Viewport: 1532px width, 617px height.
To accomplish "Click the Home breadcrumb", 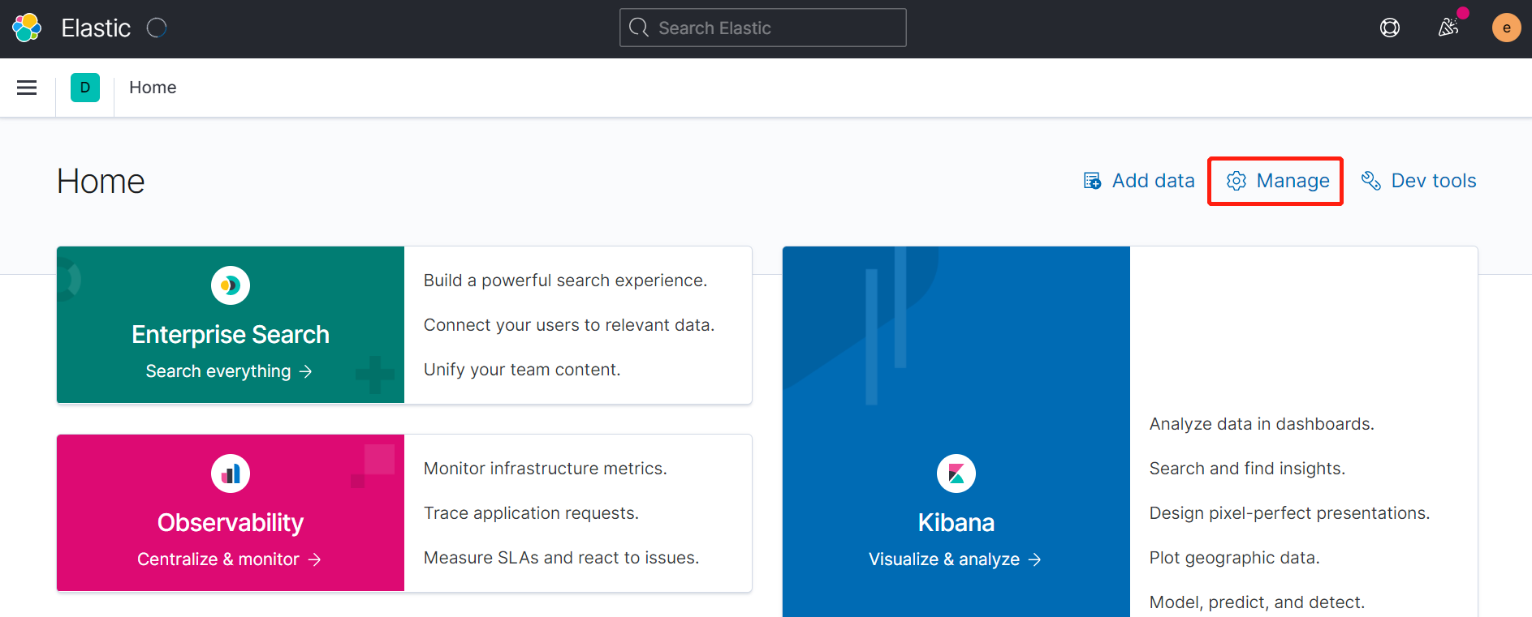I will click(153, 88).
